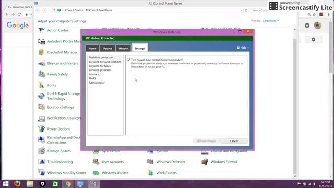
Task: Open Windows Mobility Center icon
Action: pos(41,173)
